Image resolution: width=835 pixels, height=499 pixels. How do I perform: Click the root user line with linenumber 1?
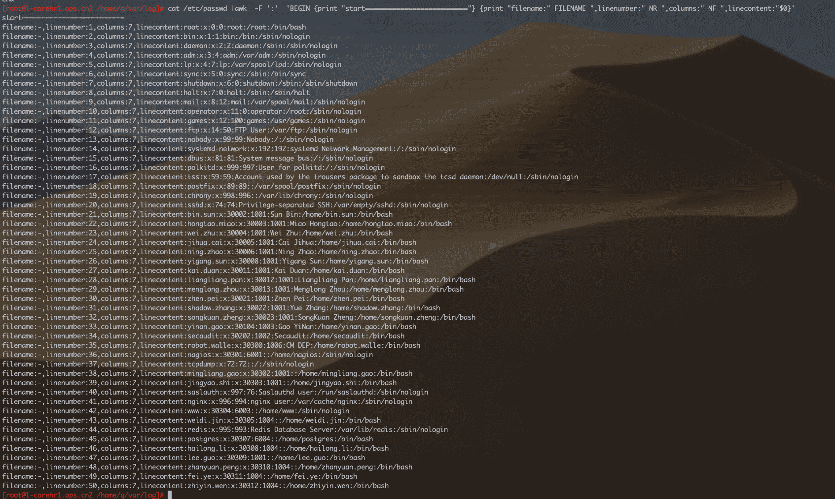coord(154,27)
